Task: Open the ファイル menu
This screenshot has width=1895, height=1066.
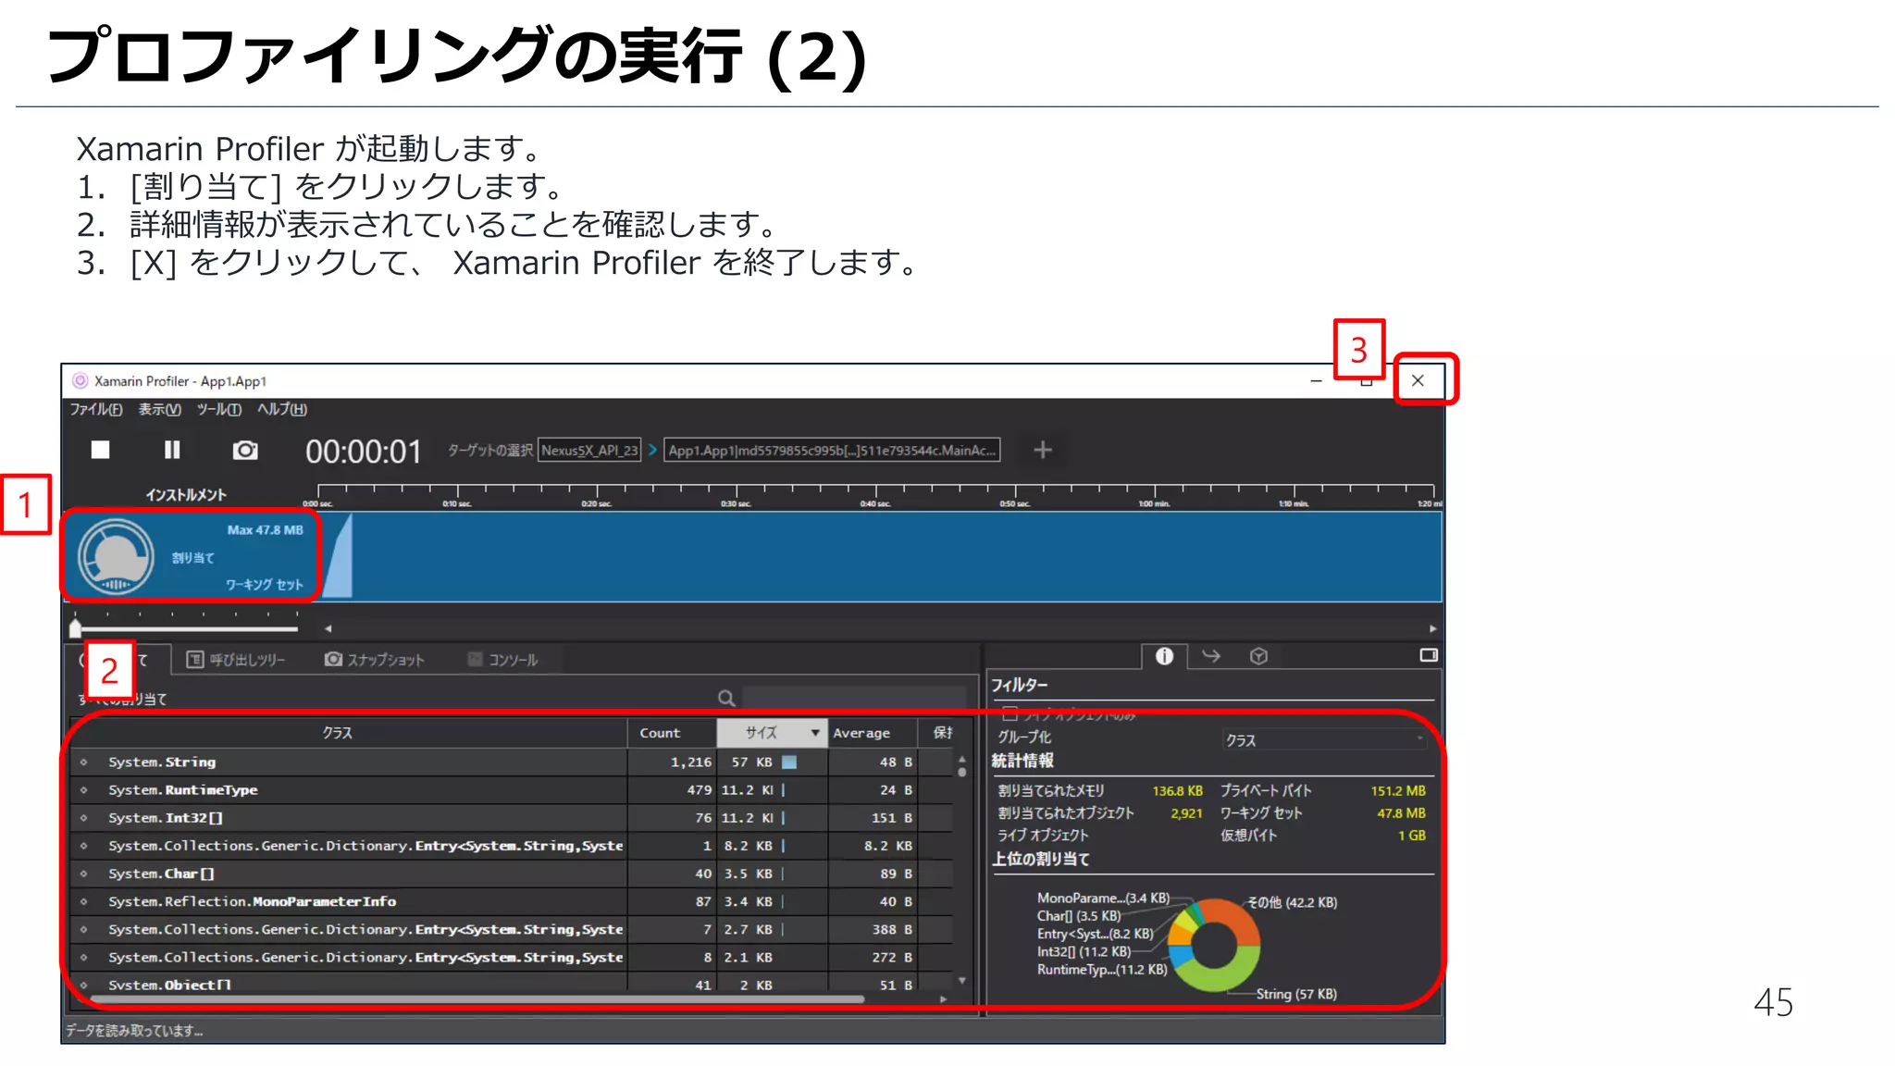Action: pos(96,409)
